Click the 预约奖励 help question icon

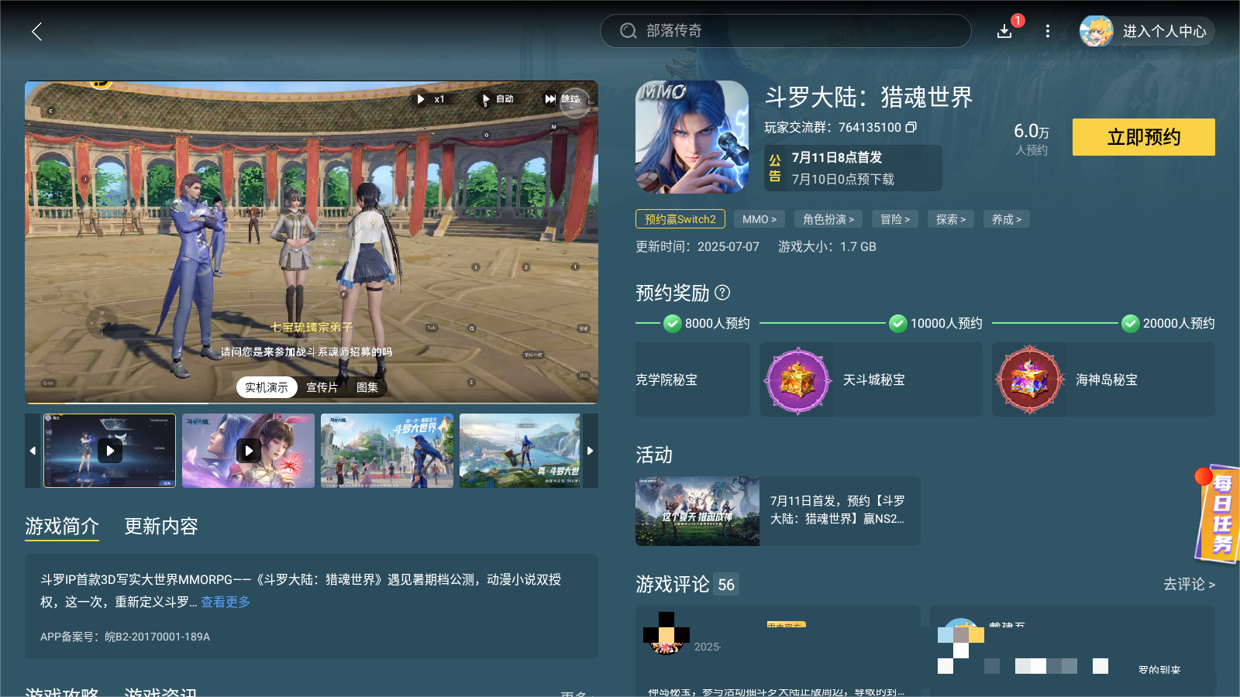click(x=722, y=293)
